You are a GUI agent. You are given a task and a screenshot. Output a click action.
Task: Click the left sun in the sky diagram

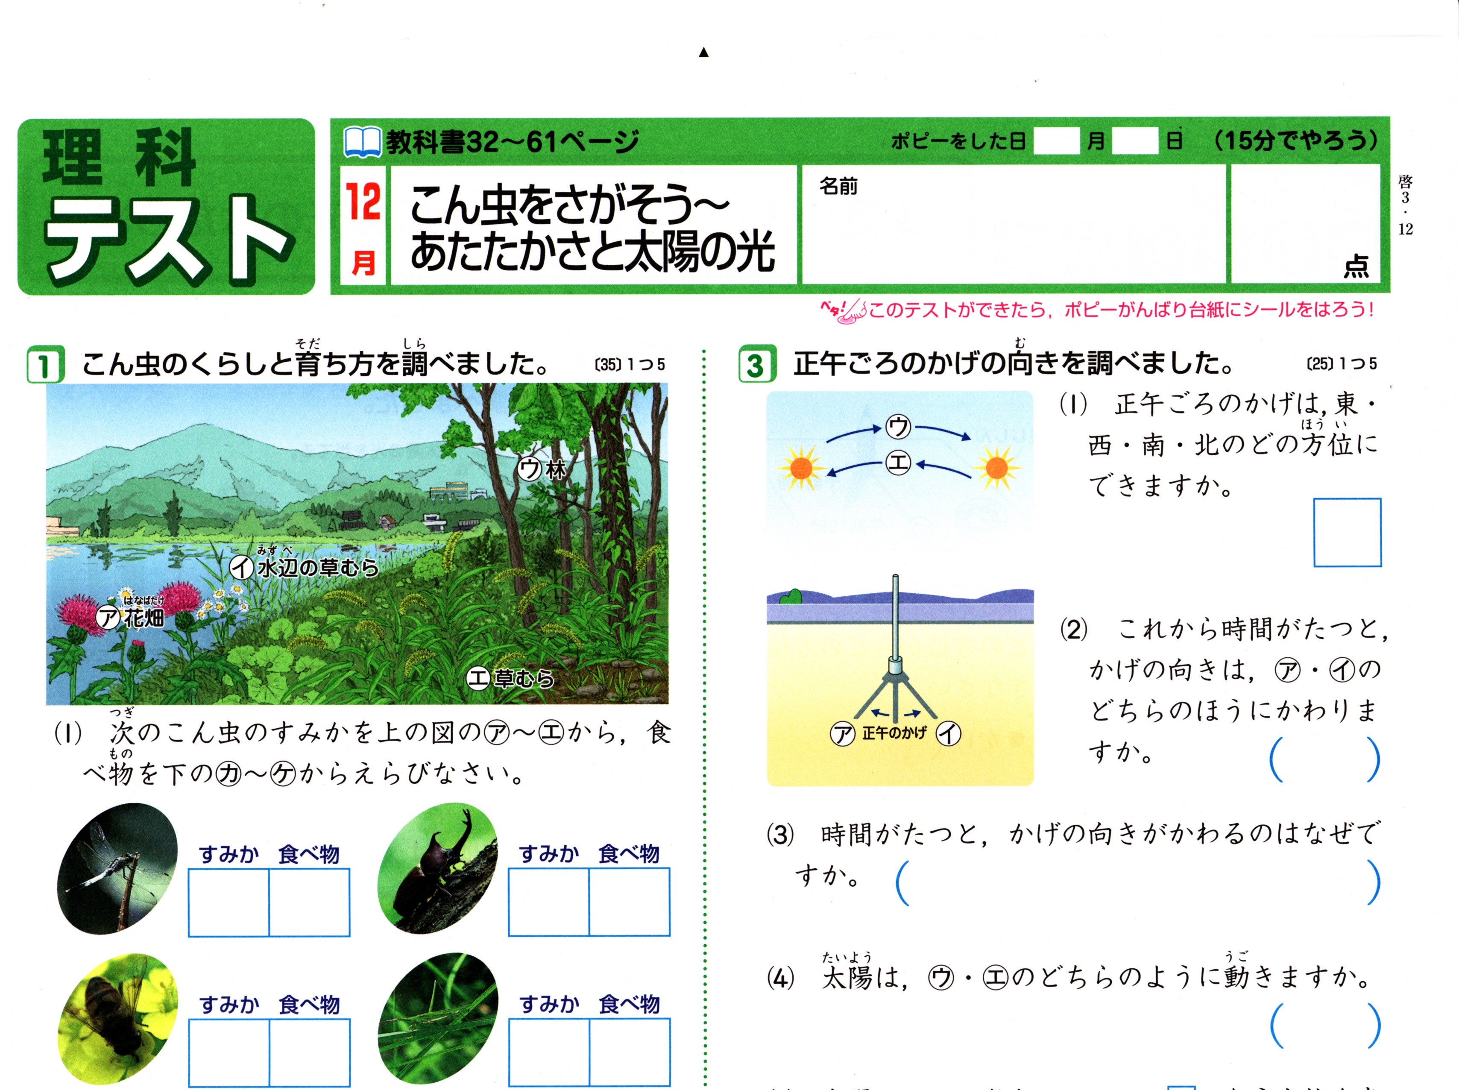pyautogui.click(x=801, y=468)
